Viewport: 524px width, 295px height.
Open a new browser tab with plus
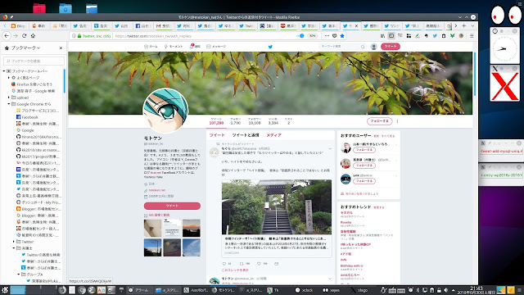464,25
